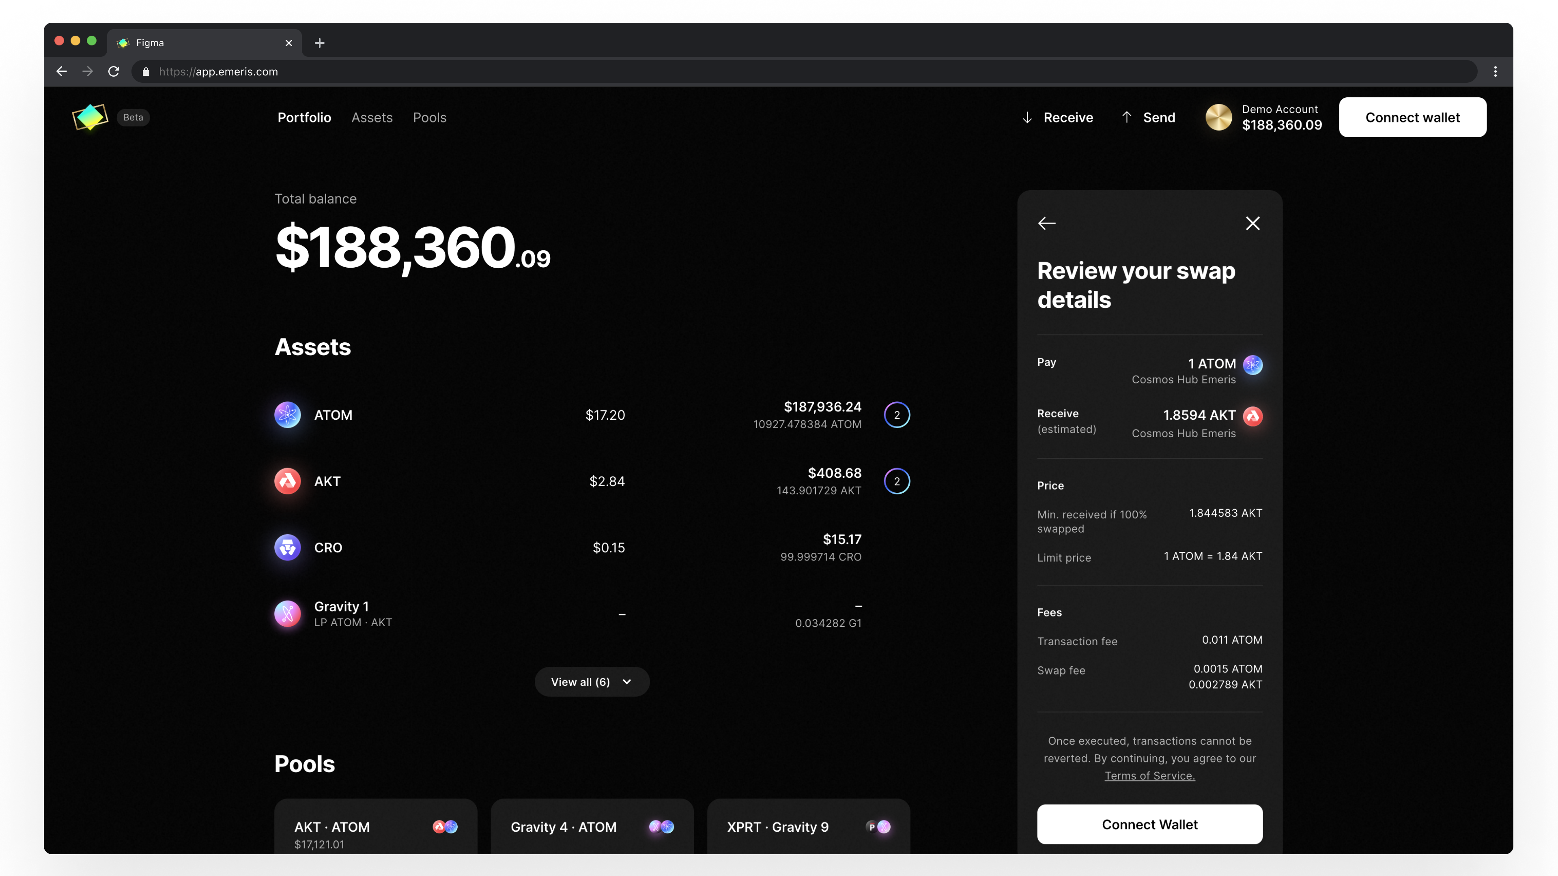The image size is (1558, 876).
Task: Click the CRO asset icon
Action: point(287,547)
